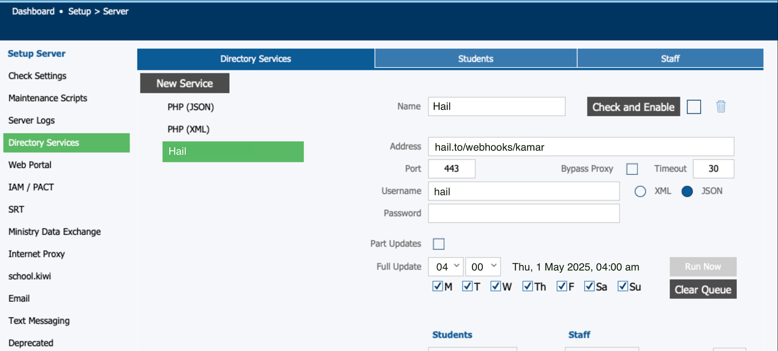Click the New Service button
The height and width of the screenshot is (351, 778).
(x=185, y=83)
